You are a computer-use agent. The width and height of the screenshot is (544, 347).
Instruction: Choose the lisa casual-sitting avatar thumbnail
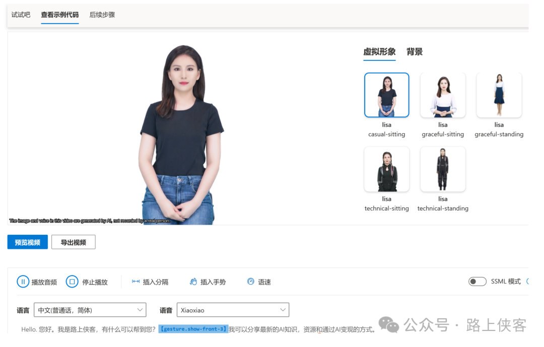pos(386,95)
